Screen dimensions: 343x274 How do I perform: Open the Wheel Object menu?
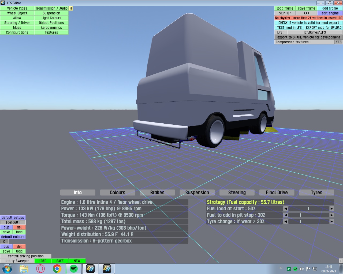click(x=17, y=13)
